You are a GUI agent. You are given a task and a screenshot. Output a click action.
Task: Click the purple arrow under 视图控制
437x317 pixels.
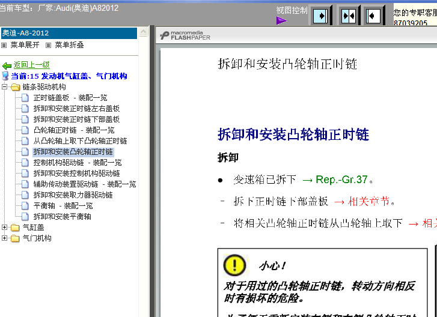(281, 21)
